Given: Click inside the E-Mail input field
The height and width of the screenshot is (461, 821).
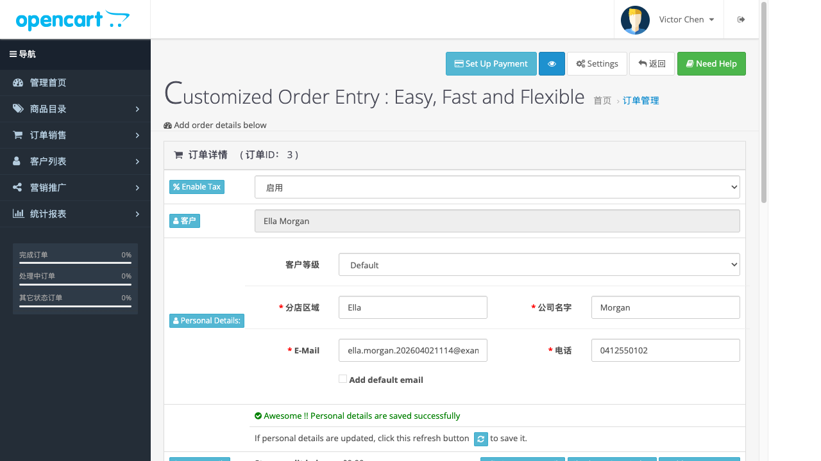Looking at the screenshot, I should [412, 350].
